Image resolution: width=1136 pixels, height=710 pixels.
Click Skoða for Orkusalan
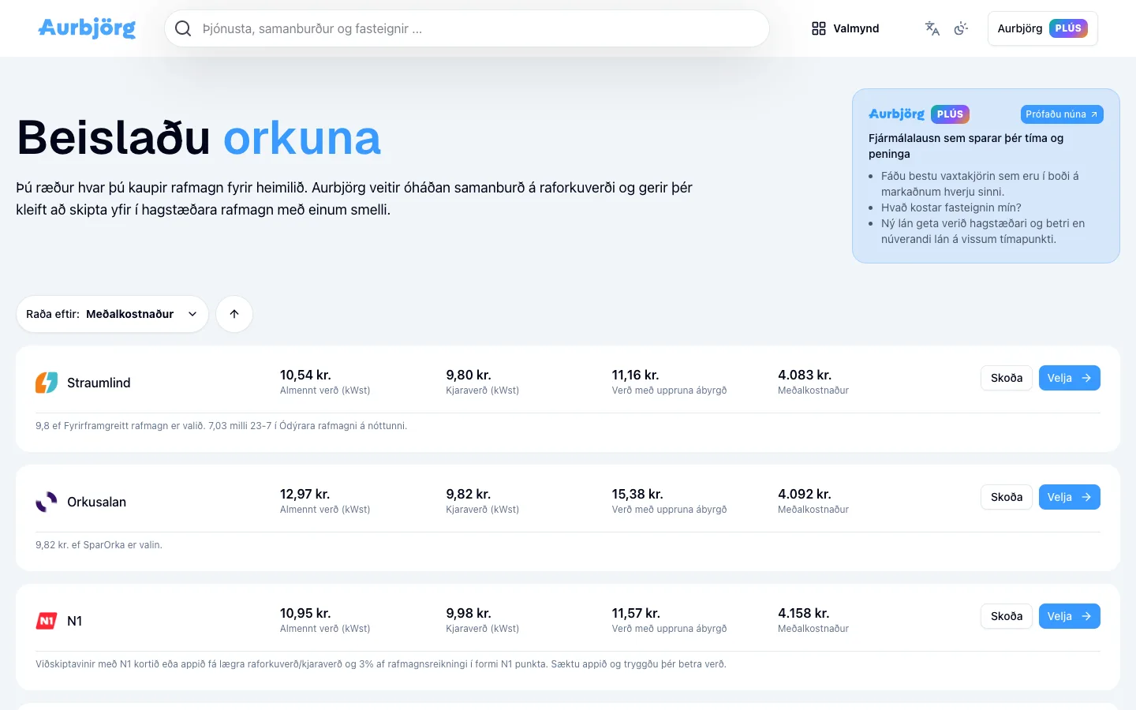1007,497
